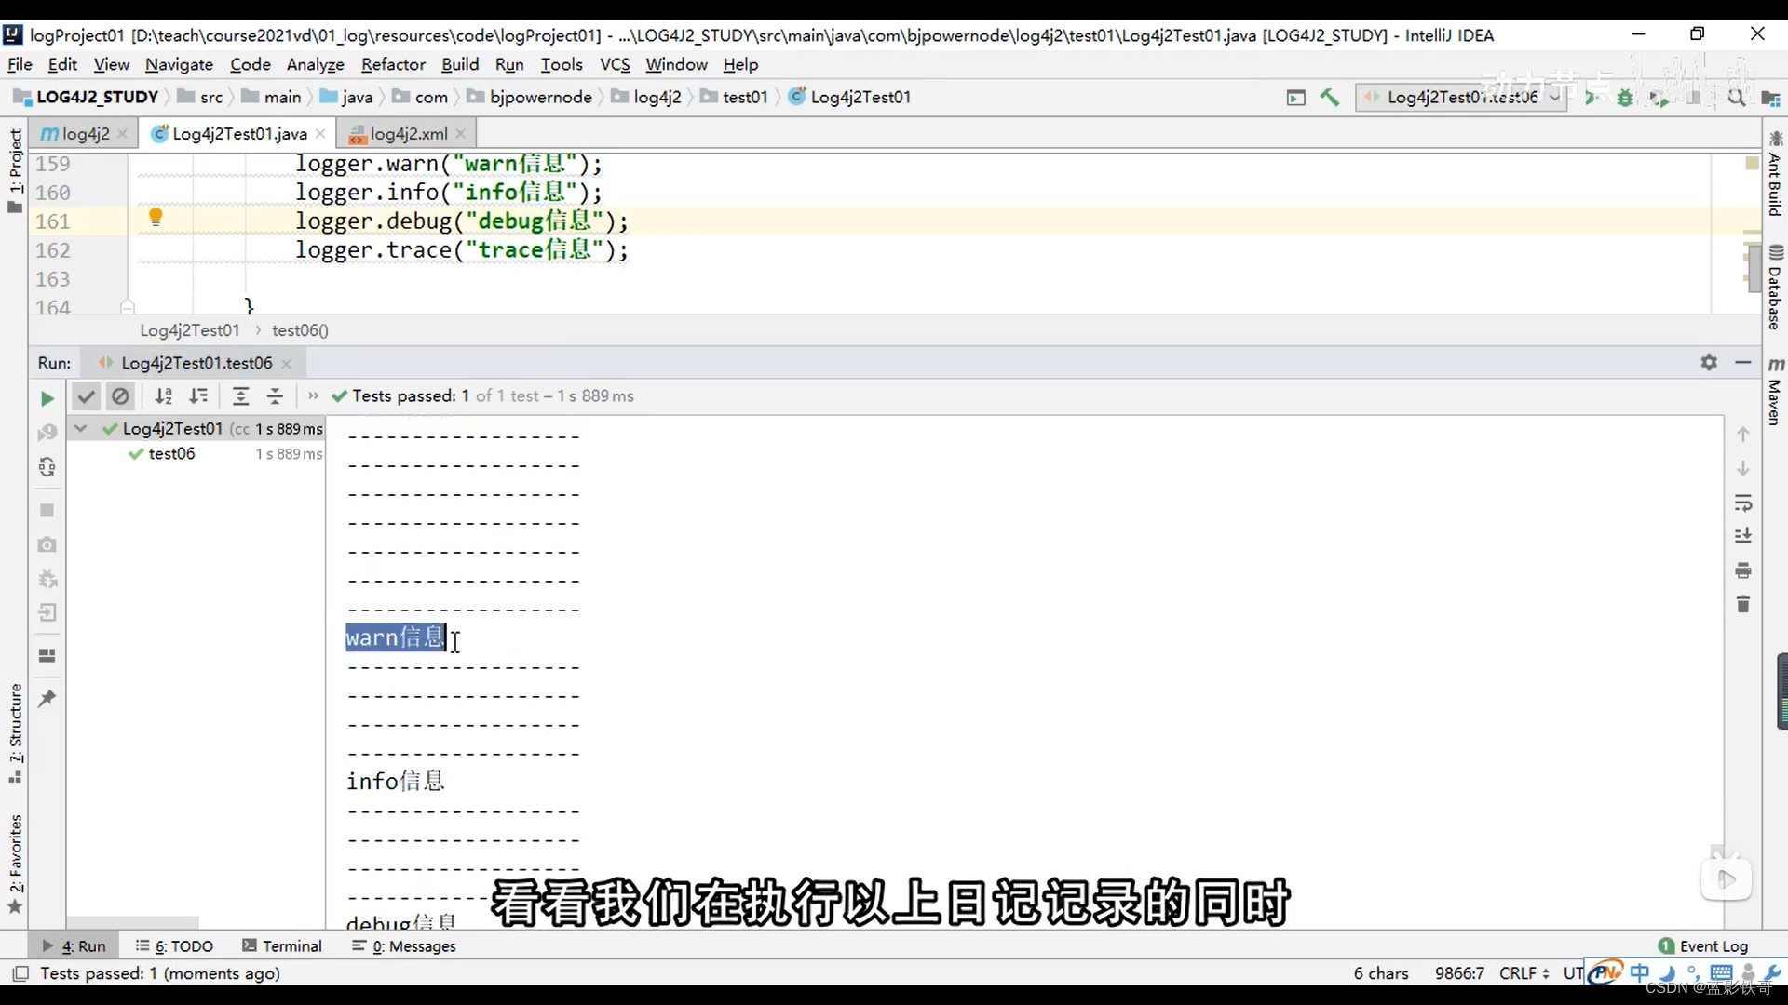Click the test01 breadcrumb folder

click(x=735, y=97)
